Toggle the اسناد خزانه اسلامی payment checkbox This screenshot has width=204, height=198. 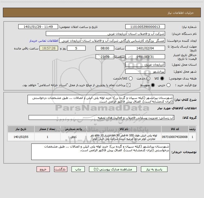pos(128,85)
